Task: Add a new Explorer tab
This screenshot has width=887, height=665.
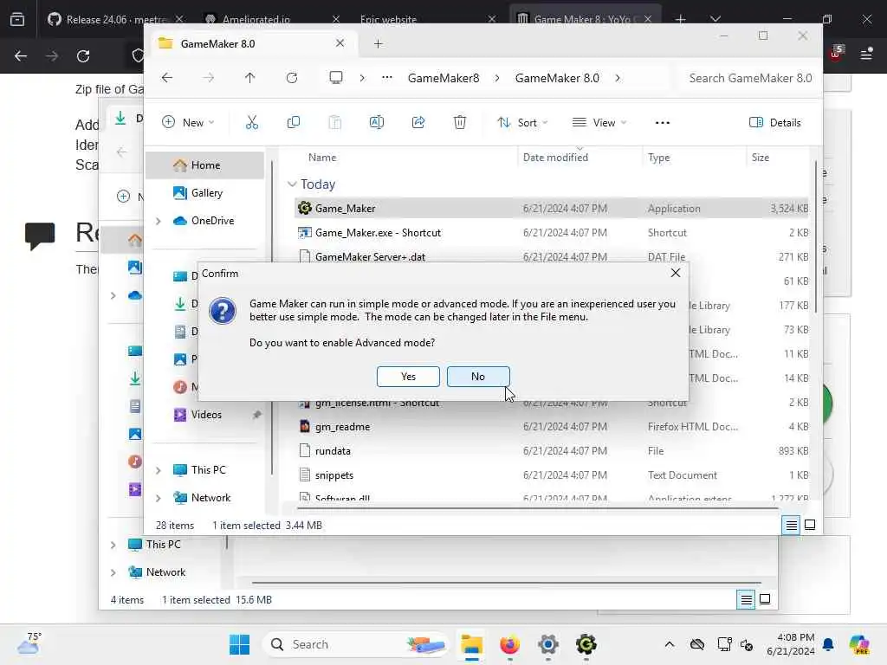Action: [x=379, y=43]
